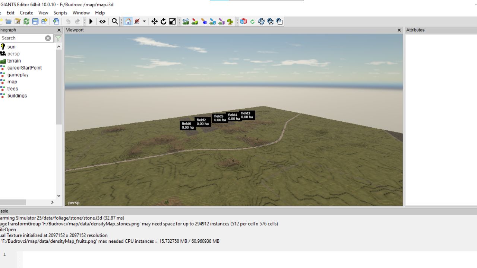Select the rotate tool icon
The width and height of the screenshot is (477, 268).
click(163, 22)
